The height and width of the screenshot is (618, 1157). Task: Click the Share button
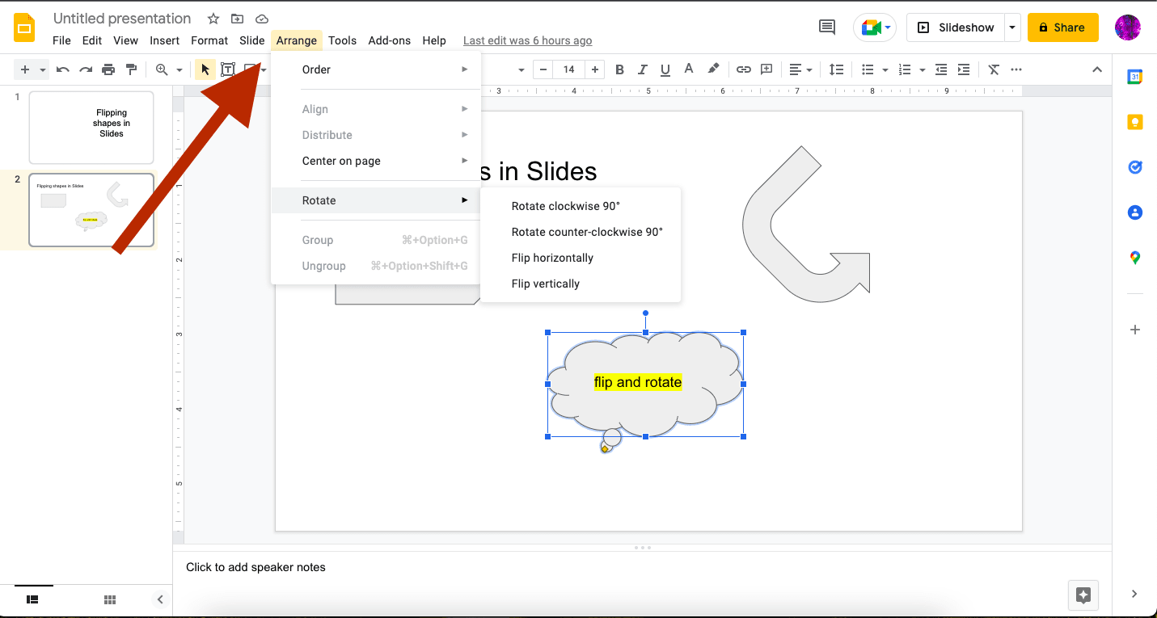(1062, 27)
